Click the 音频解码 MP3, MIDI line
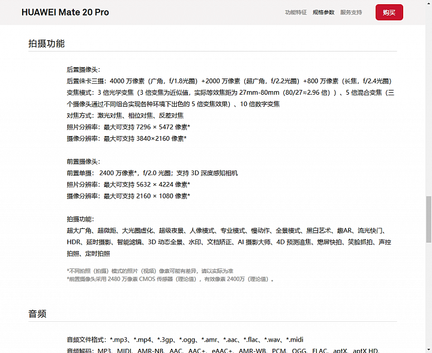Viewport: 432px width, 353px height. tap(223, 350)
